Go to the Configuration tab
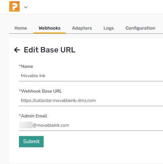Image resolution: width=163 pixels, height=164 pixels. click(x=140, y=28)
